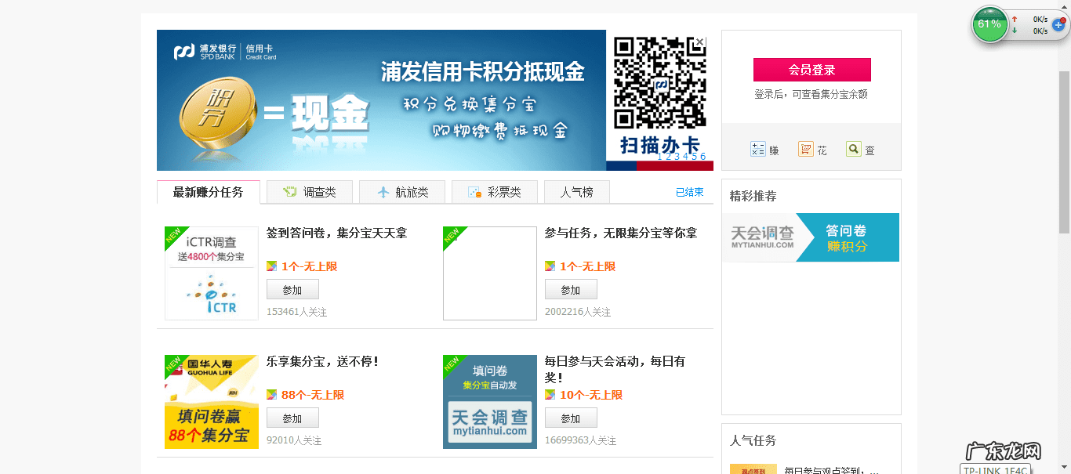This screenshot has height=474, width=1071.
Task: Click the green 61% circle indicator
Action: point(990,24)
